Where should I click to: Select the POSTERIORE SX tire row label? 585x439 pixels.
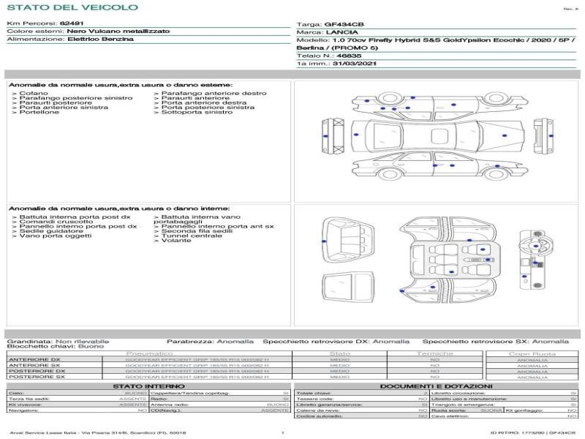click(37, 377)
